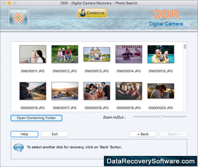
Task: Click the speech bubble info icon
Action: point(18,148)
